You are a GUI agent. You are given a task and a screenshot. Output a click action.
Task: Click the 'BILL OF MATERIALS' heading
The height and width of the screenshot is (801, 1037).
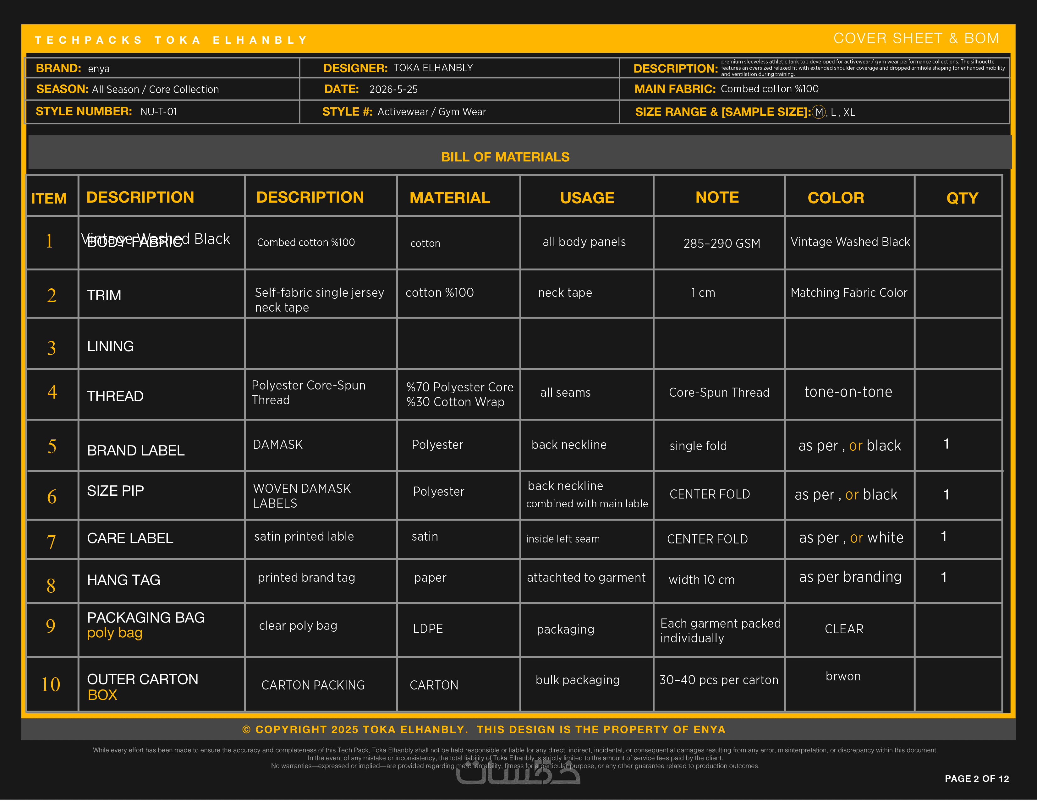(505, 157)
